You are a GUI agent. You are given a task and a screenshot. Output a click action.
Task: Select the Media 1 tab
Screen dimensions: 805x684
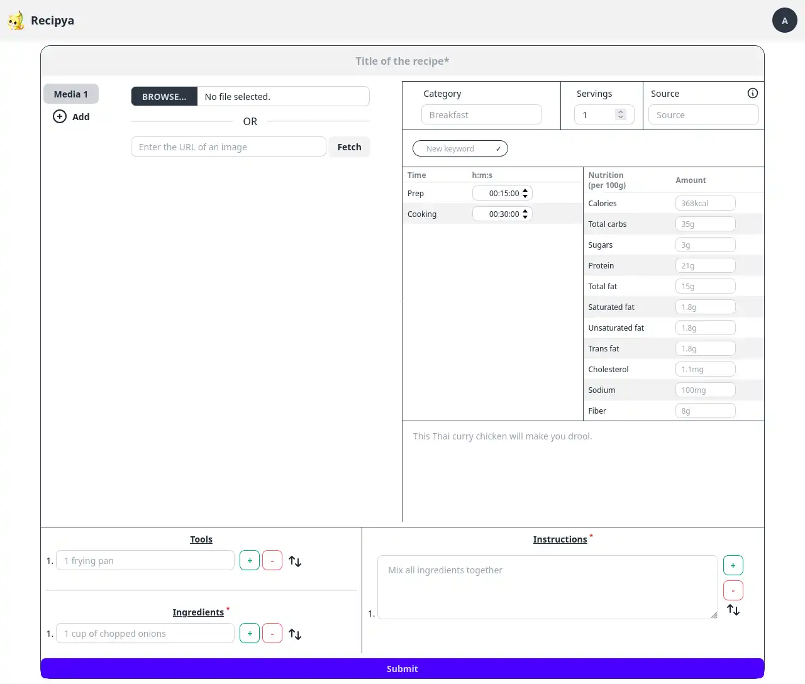click(x=71, y=94)
